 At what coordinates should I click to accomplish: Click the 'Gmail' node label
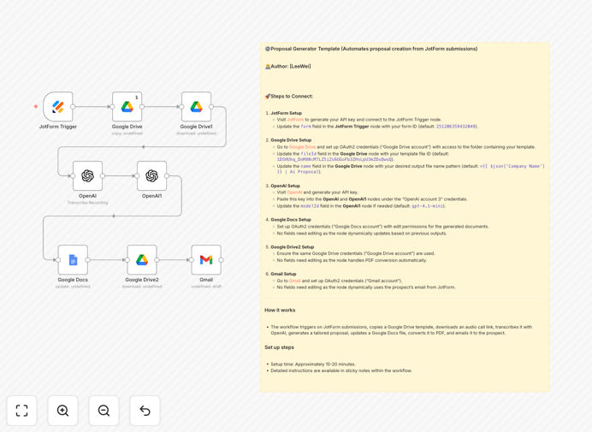pyautogui.click(x=206, y=280)
